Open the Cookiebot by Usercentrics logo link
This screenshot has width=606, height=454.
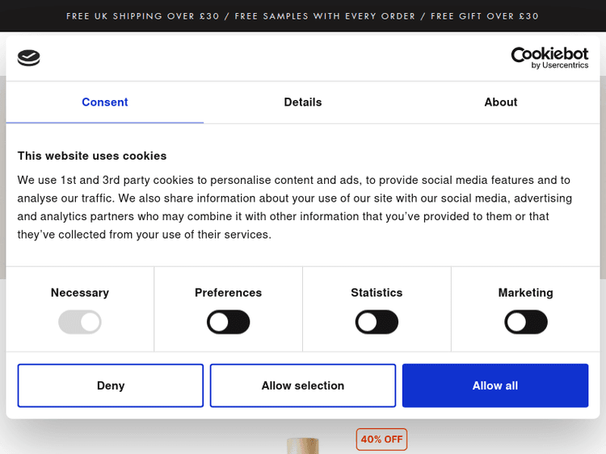(x=549, y=57)
